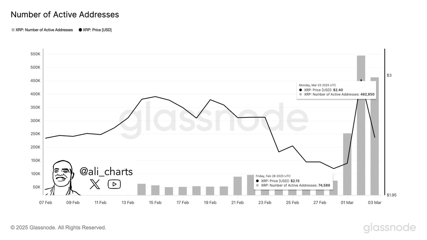This screenshot has height=240, width=427.
Task: Toggle XRP: Number of Active Addresses series
Action: pyautogui.click(x=42, y=30)
